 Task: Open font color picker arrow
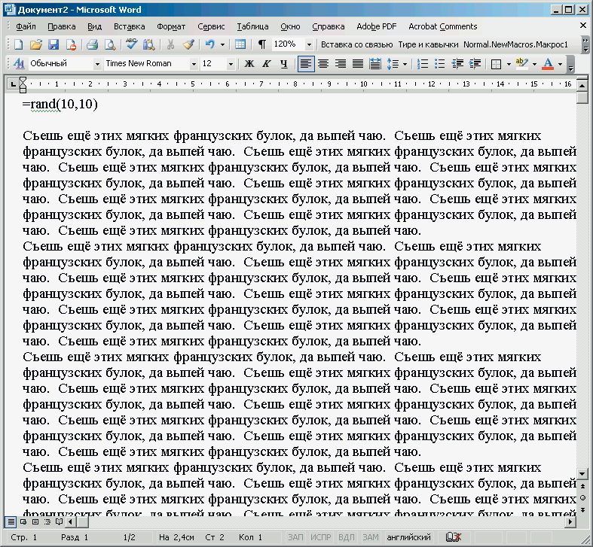coord(560,64)
